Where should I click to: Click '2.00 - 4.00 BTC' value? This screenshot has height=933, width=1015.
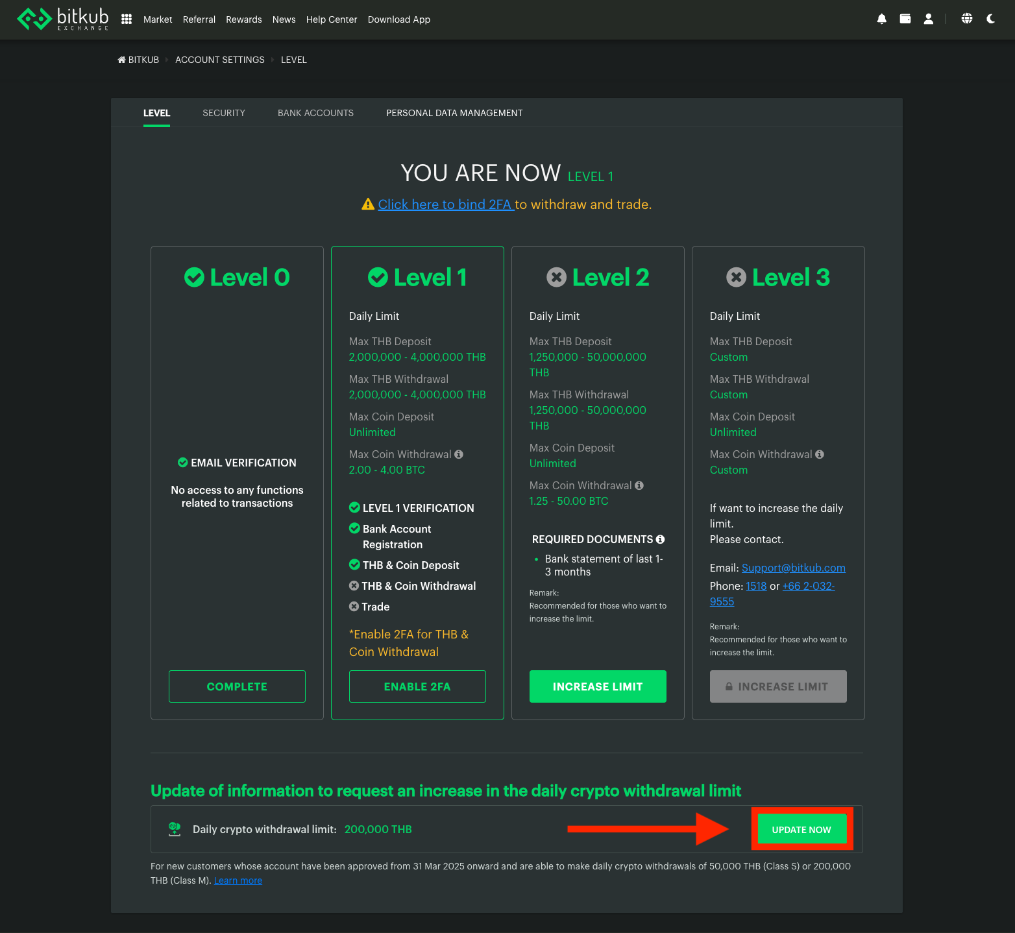(387, 470)
